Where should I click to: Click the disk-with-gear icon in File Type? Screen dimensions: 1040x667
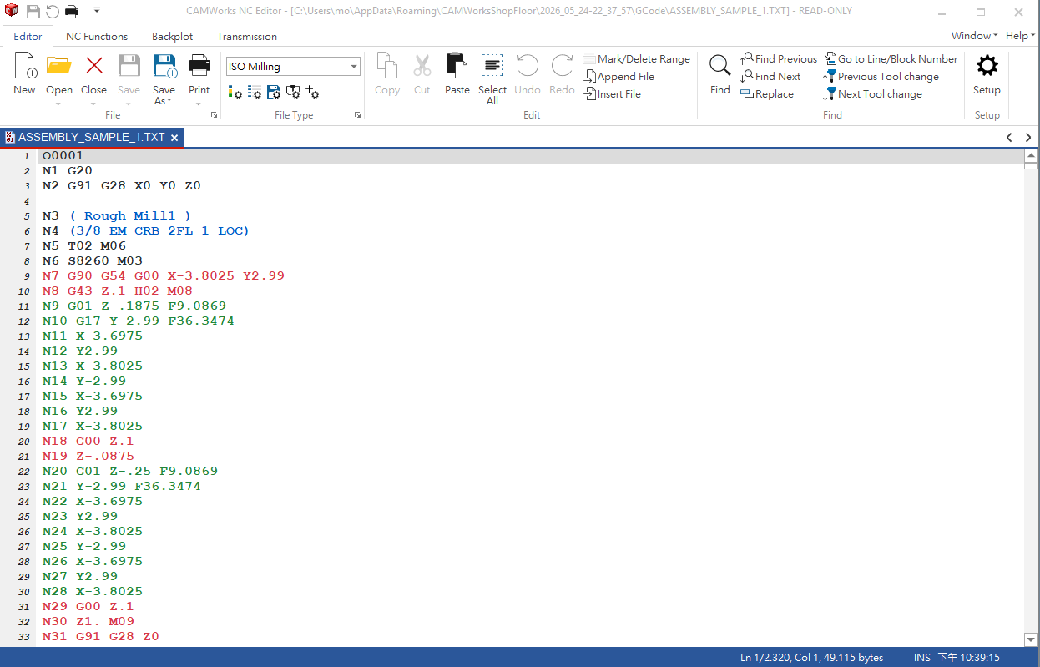(x=273, y=92)
